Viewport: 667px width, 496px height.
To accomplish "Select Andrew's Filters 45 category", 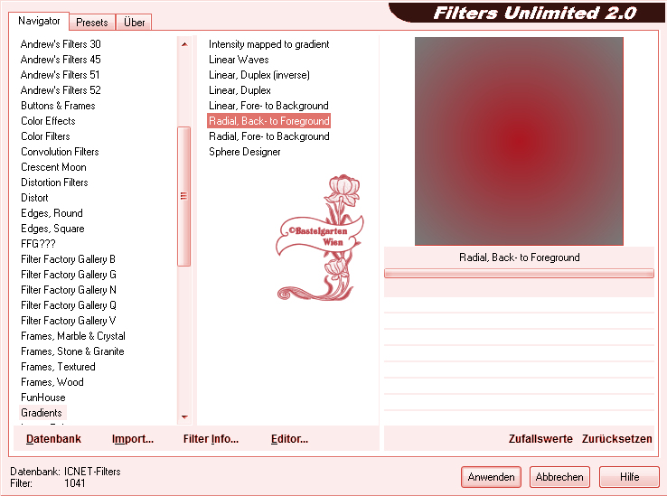I will [x=61, y=60].
